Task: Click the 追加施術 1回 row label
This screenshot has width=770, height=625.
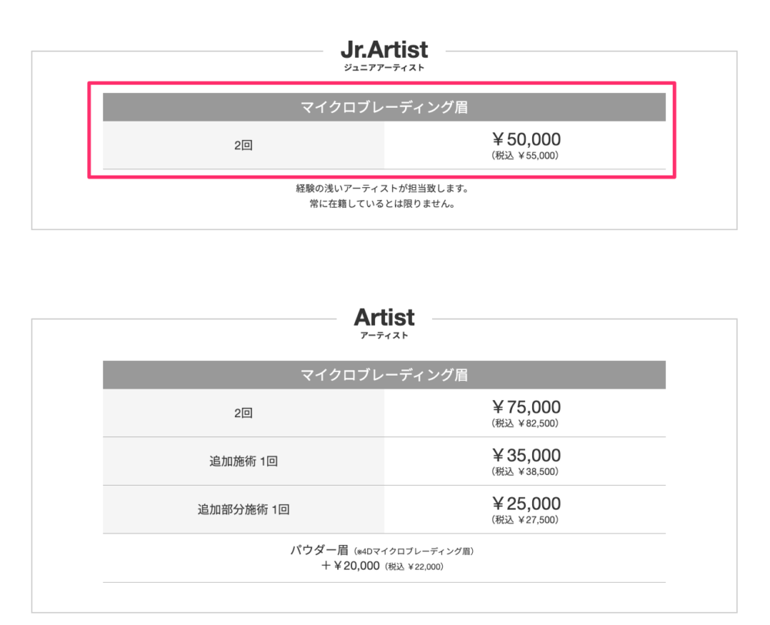Action: pos(243,461)
